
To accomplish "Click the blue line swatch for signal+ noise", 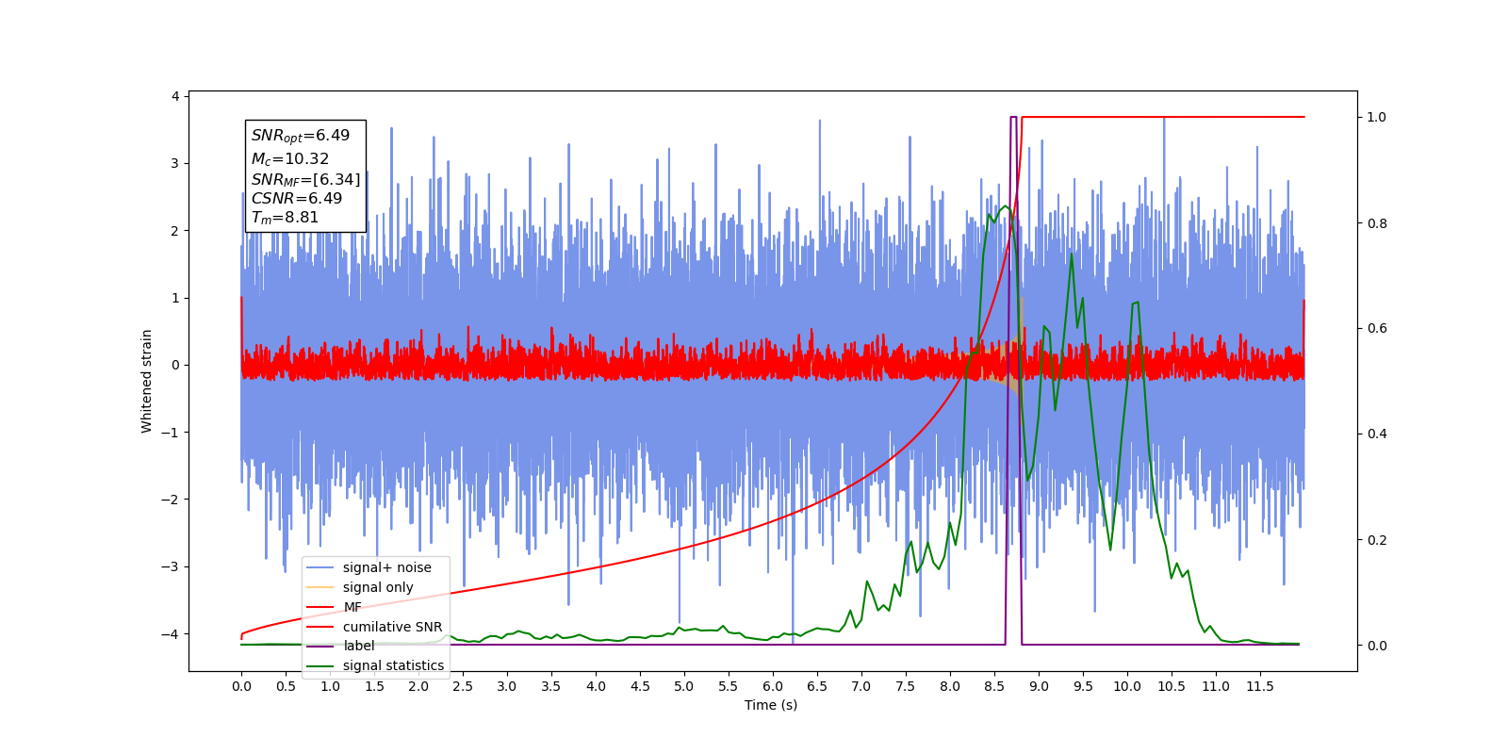I will (320, 567).
